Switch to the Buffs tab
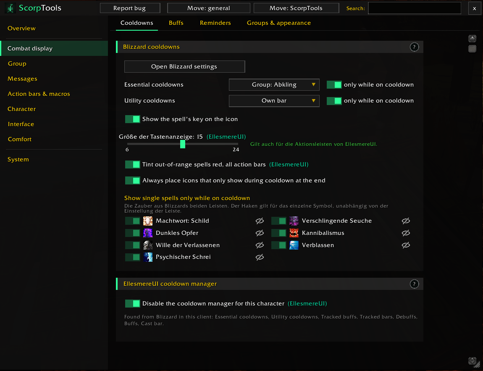 pos(176,23)
